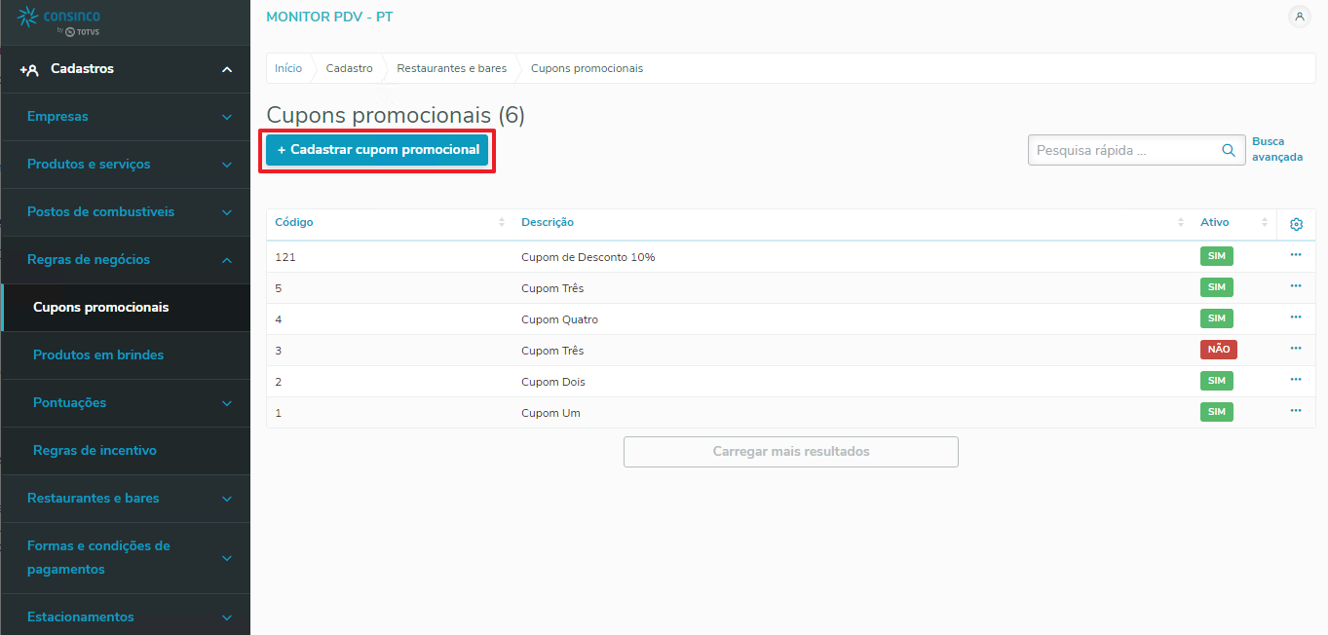Click Carregar mais resultados button
This screenshot has width=1328, height=635.
coord(791,452)
